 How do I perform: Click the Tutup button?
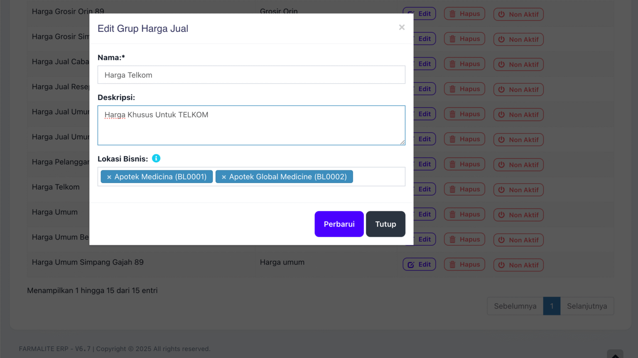click(385, 224)
